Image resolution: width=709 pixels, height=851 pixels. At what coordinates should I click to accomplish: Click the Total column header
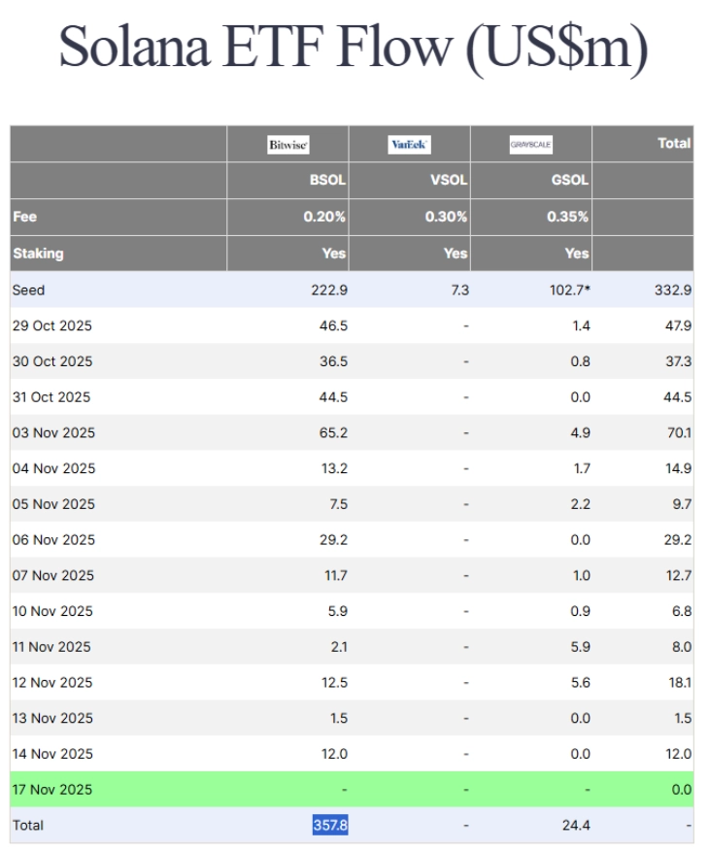click(673, 143)
